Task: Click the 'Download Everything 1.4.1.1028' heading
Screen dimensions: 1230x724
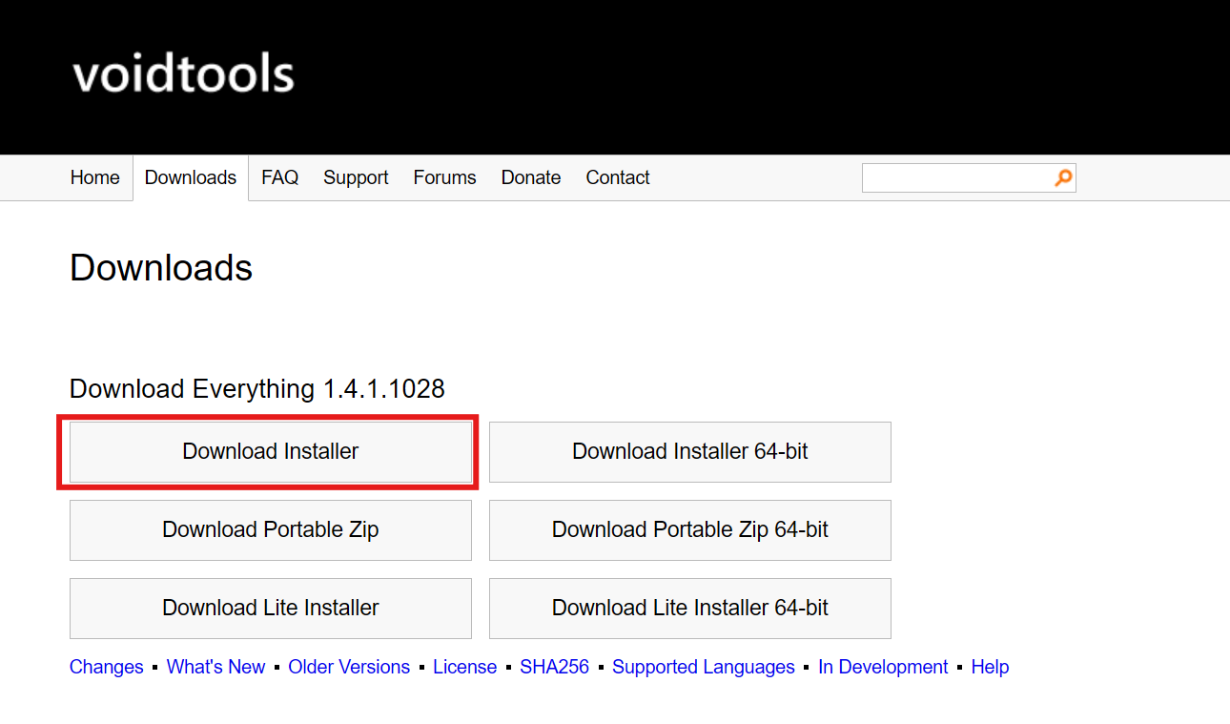Action: (x=257, y=389)
